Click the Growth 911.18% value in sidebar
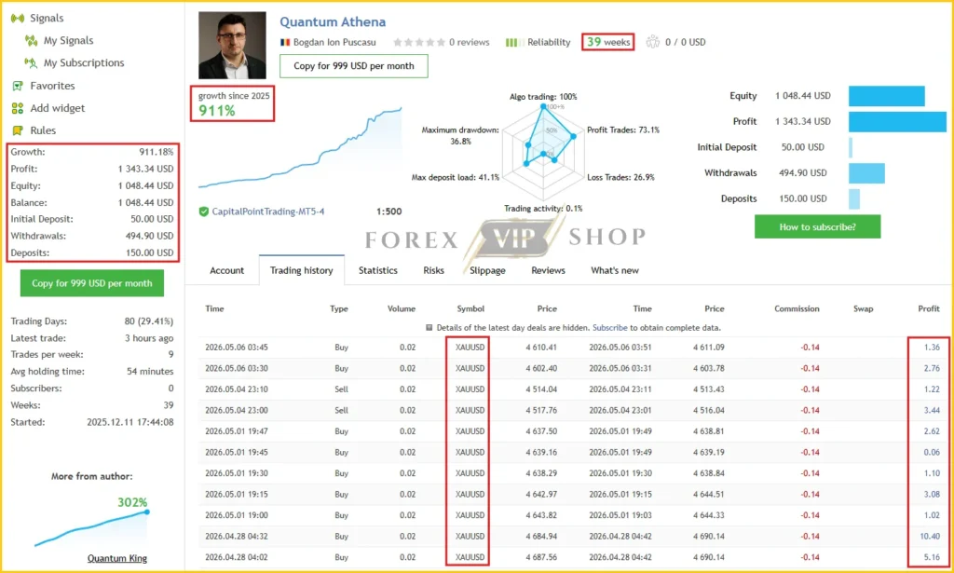This screenshot has height=573, width=954. click(157, 152)
